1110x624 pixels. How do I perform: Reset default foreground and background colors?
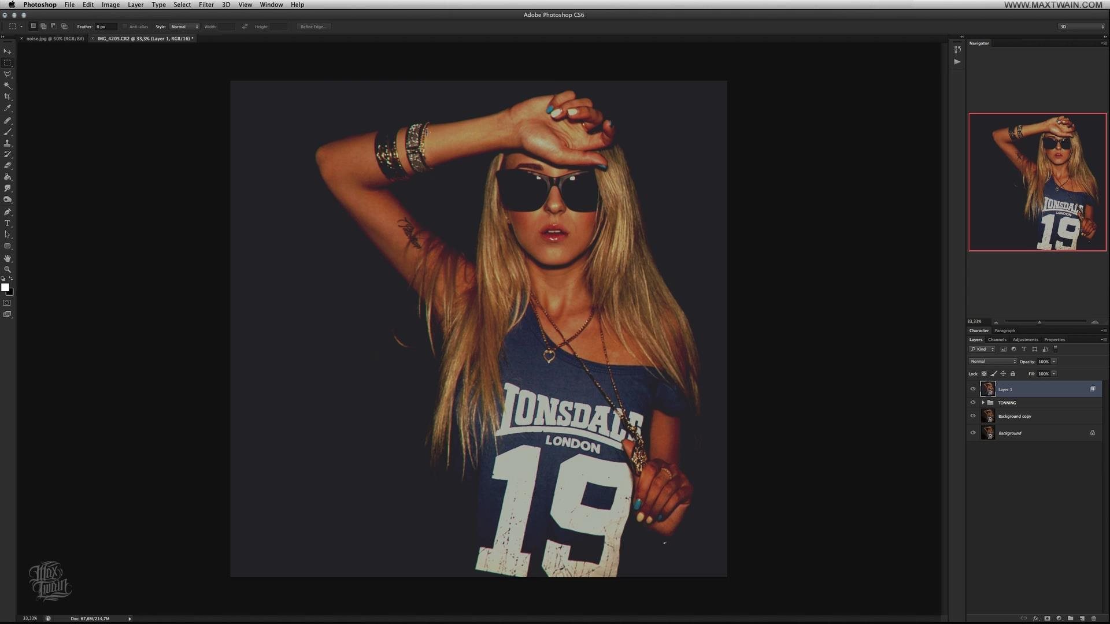[3, 278]
